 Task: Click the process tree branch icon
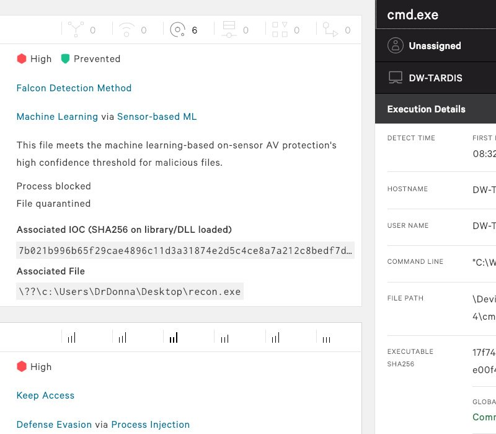click(x=74, y=29)
